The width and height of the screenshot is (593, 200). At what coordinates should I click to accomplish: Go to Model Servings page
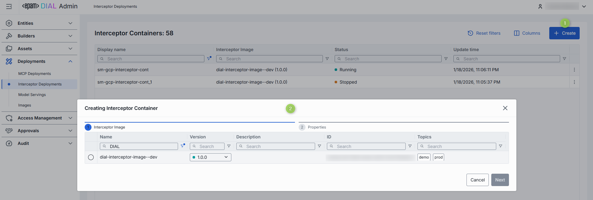click(x=32, y=95)
